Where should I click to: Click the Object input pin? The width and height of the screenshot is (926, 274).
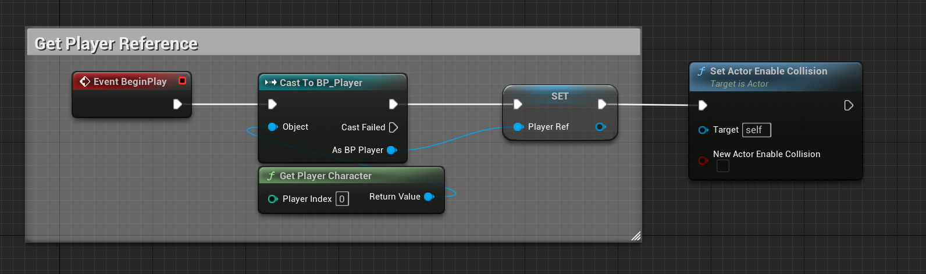point(272,127)
